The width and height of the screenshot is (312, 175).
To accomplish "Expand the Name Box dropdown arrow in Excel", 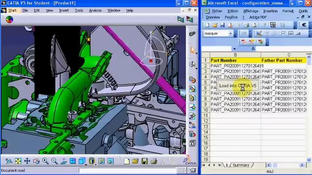I will (234, 49).
